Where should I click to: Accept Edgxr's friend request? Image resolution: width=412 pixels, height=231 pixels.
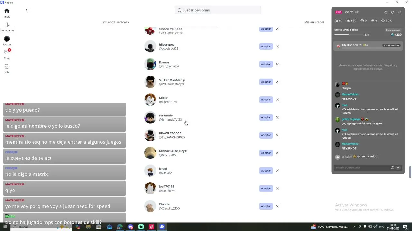(266, 99)
